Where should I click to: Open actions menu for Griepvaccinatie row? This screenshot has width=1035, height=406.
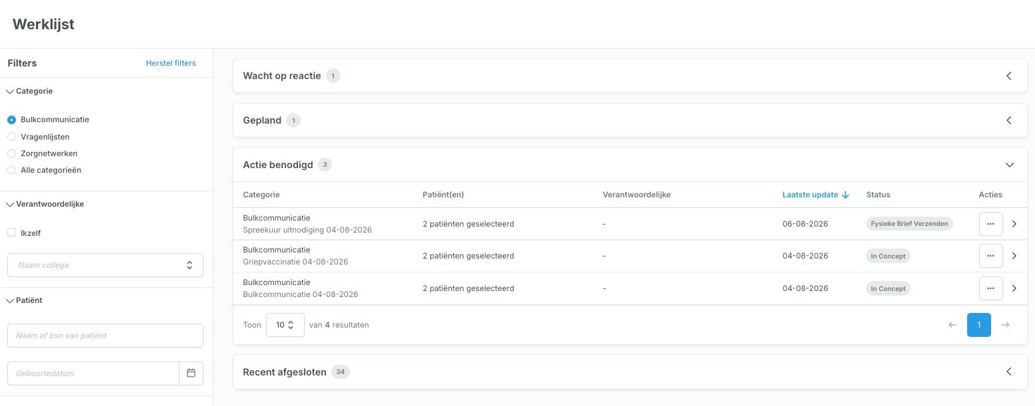(990, 256)
